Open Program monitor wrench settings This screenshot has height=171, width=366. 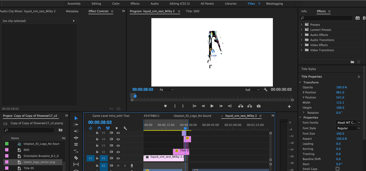coord(265,90)
